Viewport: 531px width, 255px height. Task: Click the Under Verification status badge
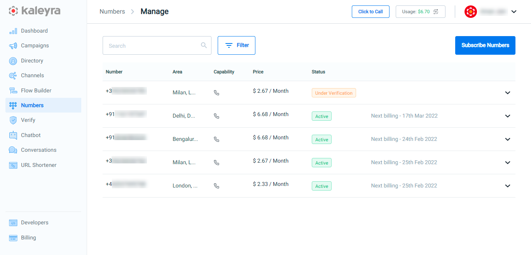pyautogui.click(x=334, y=93)
